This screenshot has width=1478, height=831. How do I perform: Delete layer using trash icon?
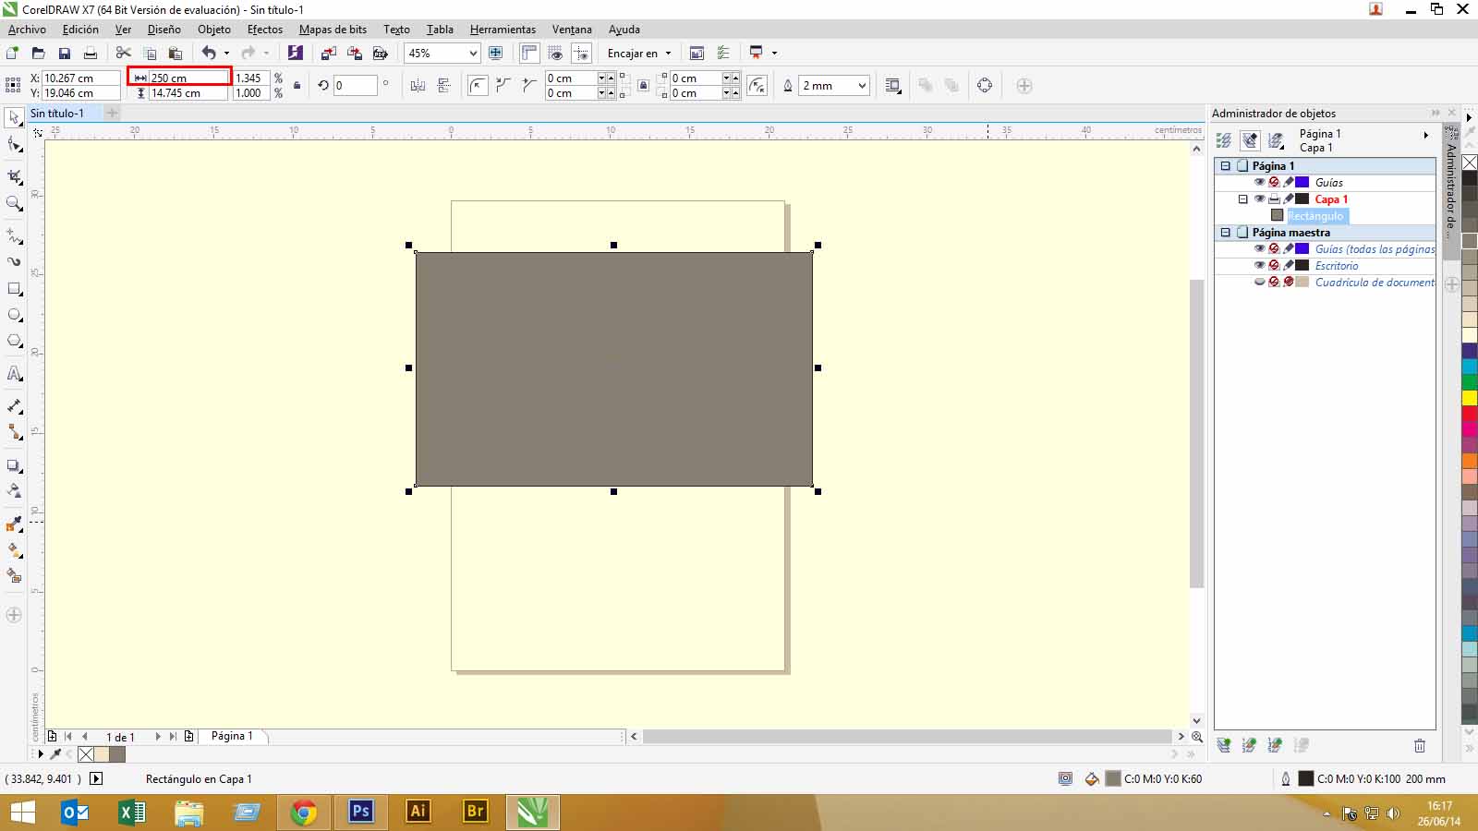(x=1420, y=745)
